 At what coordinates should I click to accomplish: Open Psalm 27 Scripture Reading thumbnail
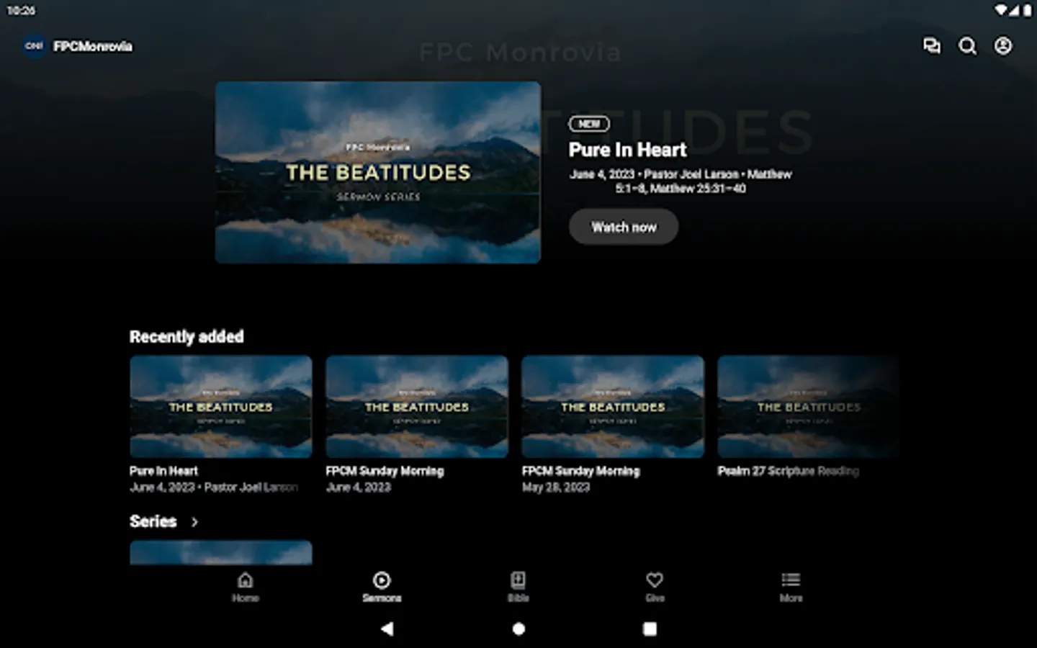coord(808,407)
